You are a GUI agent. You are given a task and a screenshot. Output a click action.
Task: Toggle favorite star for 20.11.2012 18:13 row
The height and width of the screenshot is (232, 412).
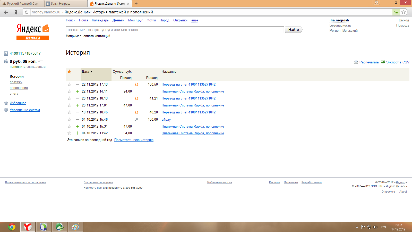point(69,98)
